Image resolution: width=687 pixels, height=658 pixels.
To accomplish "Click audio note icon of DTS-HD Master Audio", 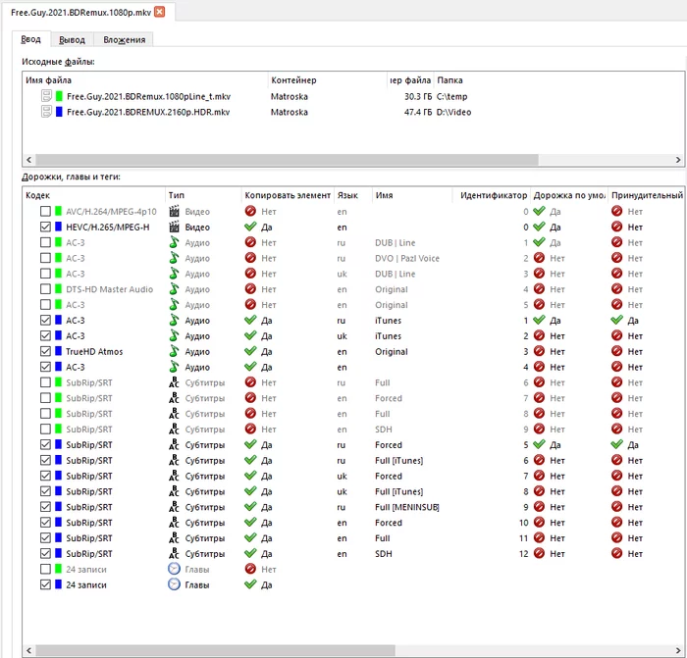I will pyautogui.click(x=175, y=289).
